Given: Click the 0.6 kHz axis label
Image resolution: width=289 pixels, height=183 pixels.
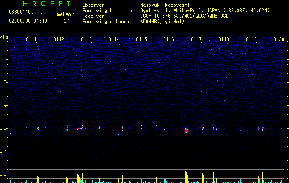Looking at the screenshot, I should [x=4, y=174].
